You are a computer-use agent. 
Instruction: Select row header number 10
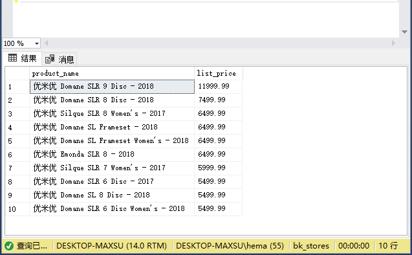coord(17,209)
